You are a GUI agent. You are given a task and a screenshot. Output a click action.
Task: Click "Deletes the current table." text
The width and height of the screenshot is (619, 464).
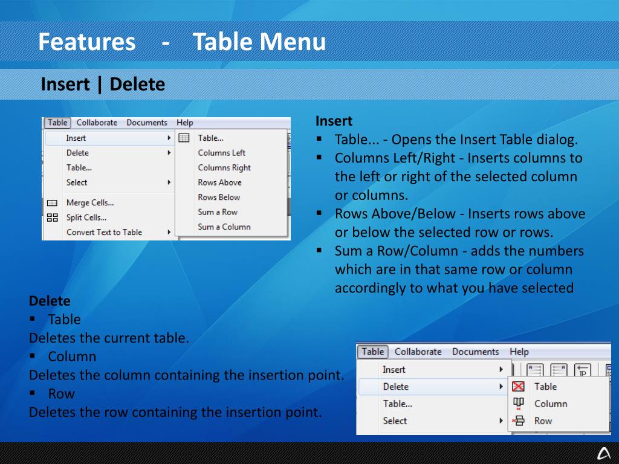pyautogui.click(x=109, y=338)
